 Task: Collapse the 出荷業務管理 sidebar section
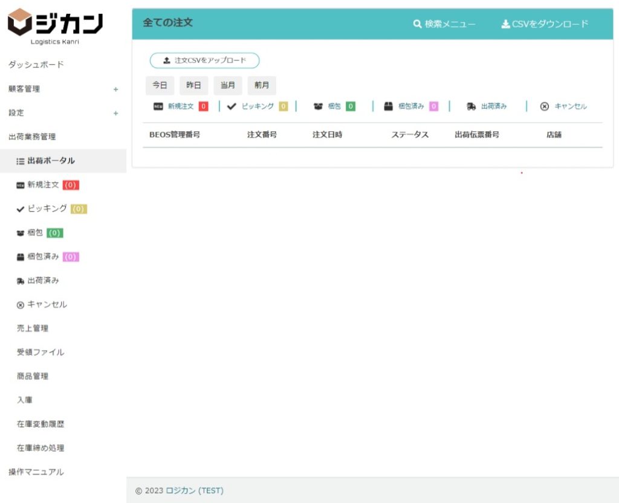click(x=32, y=137)
